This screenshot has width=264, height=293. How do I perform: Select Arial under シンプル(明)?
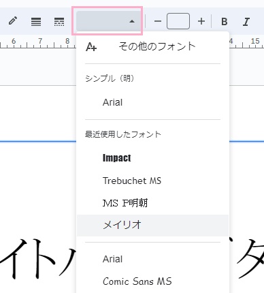[x=152, y=102]
